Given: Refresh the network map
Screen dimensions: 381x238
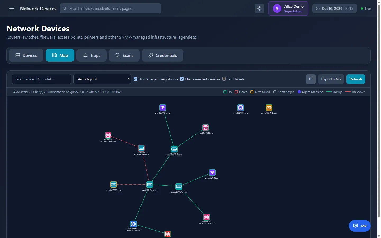Looking at the screenshot, I should coord(356,79).
